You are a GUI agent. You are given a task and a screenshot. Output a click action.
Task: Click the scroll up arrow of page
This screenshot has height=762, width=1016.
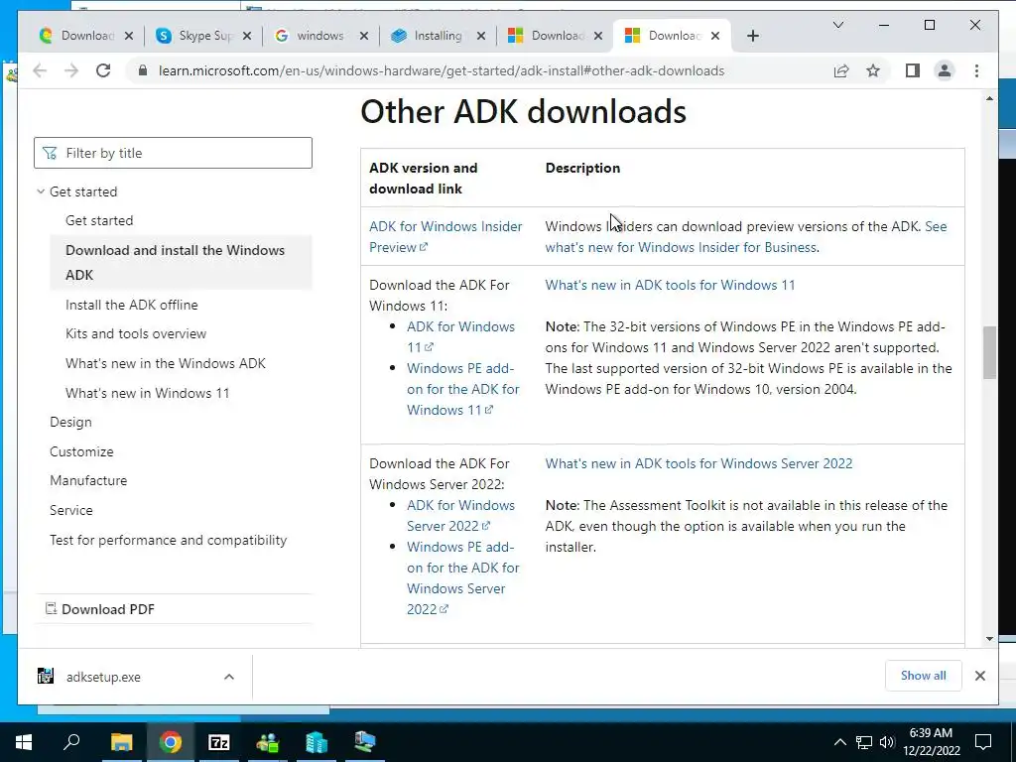989,98
